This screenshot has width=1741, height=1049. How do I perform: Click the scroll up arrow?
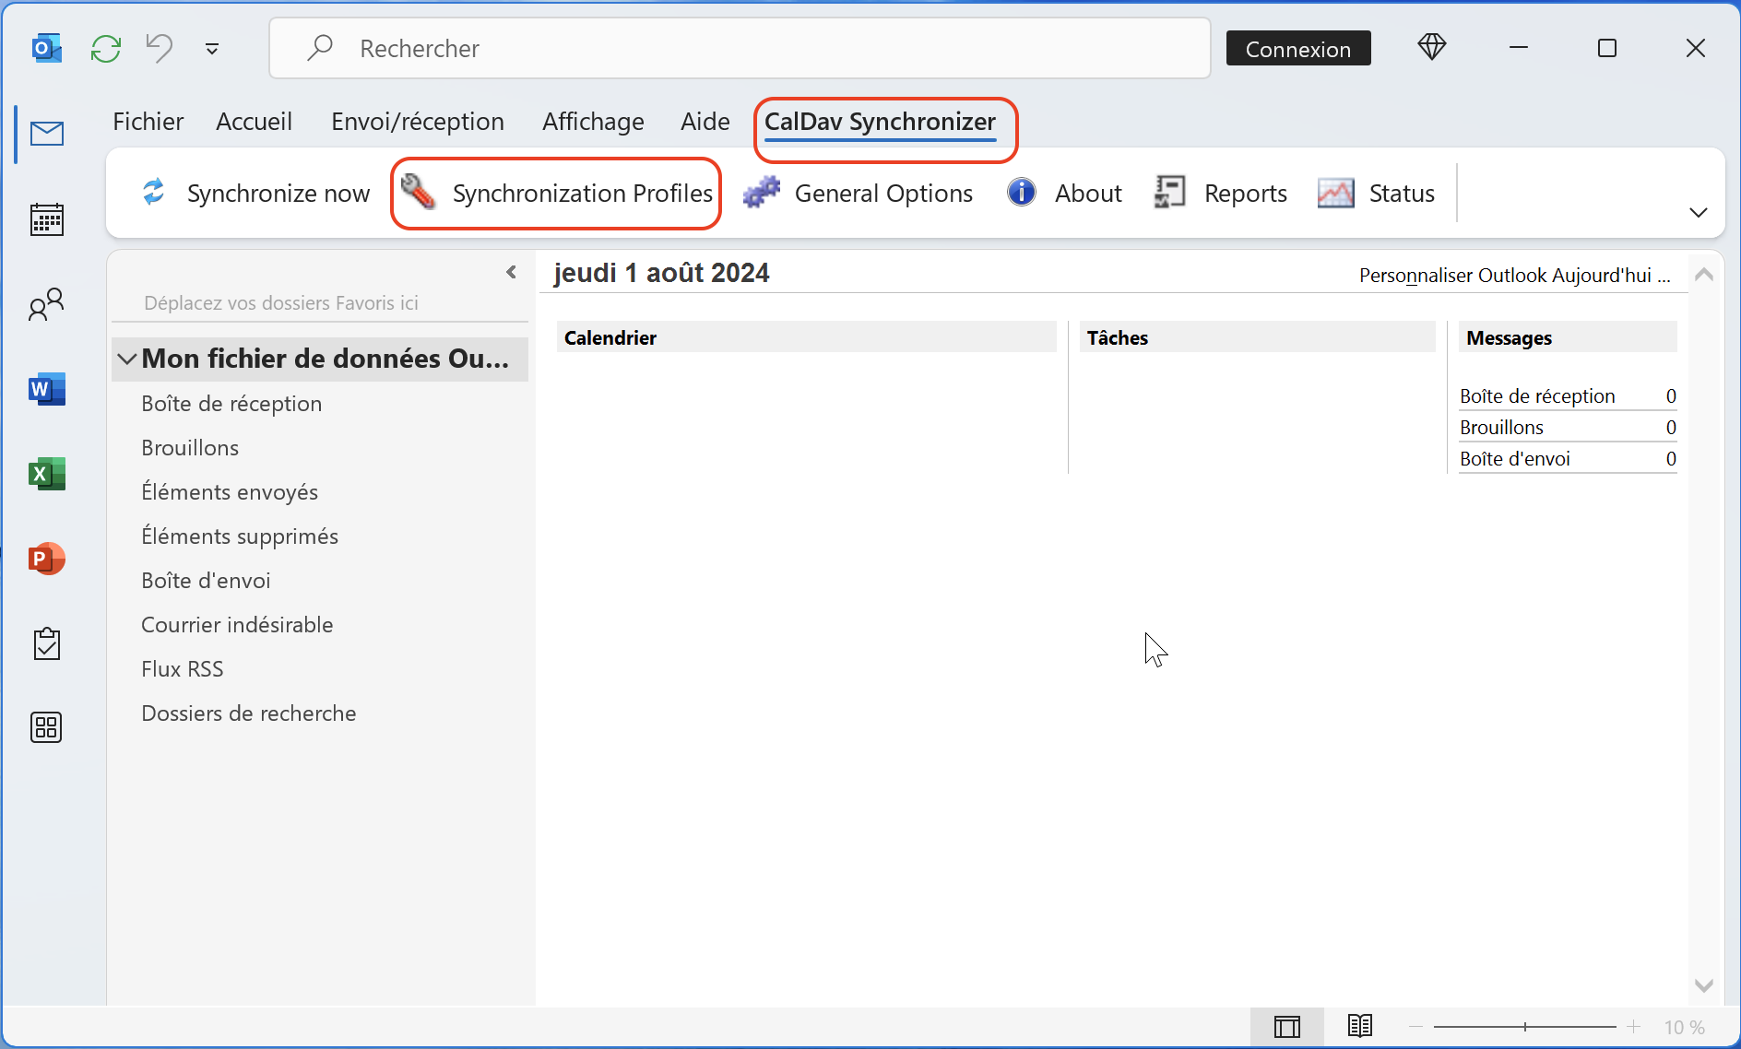pyautogui.click(x=1704, y=274)
